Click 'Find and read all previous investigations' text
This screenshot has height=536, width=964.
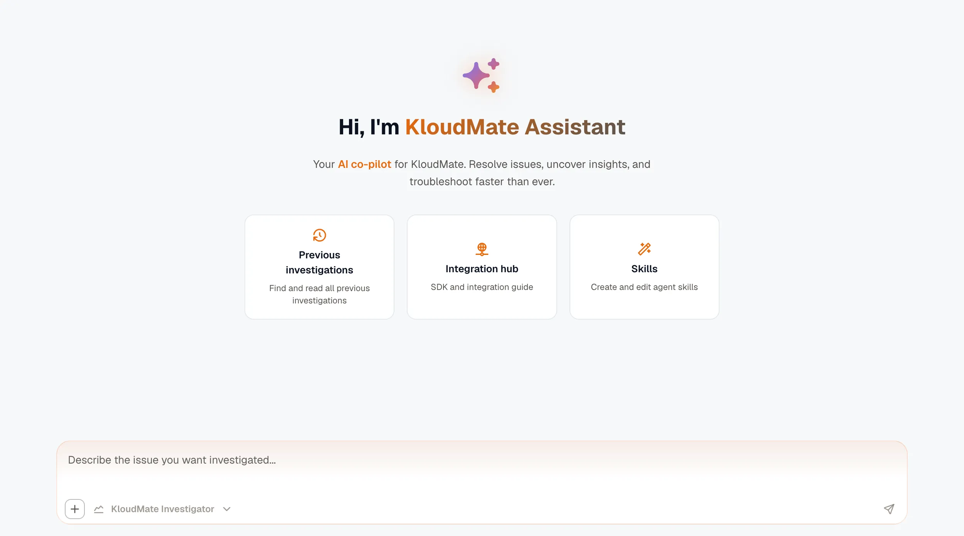[319, 294]
